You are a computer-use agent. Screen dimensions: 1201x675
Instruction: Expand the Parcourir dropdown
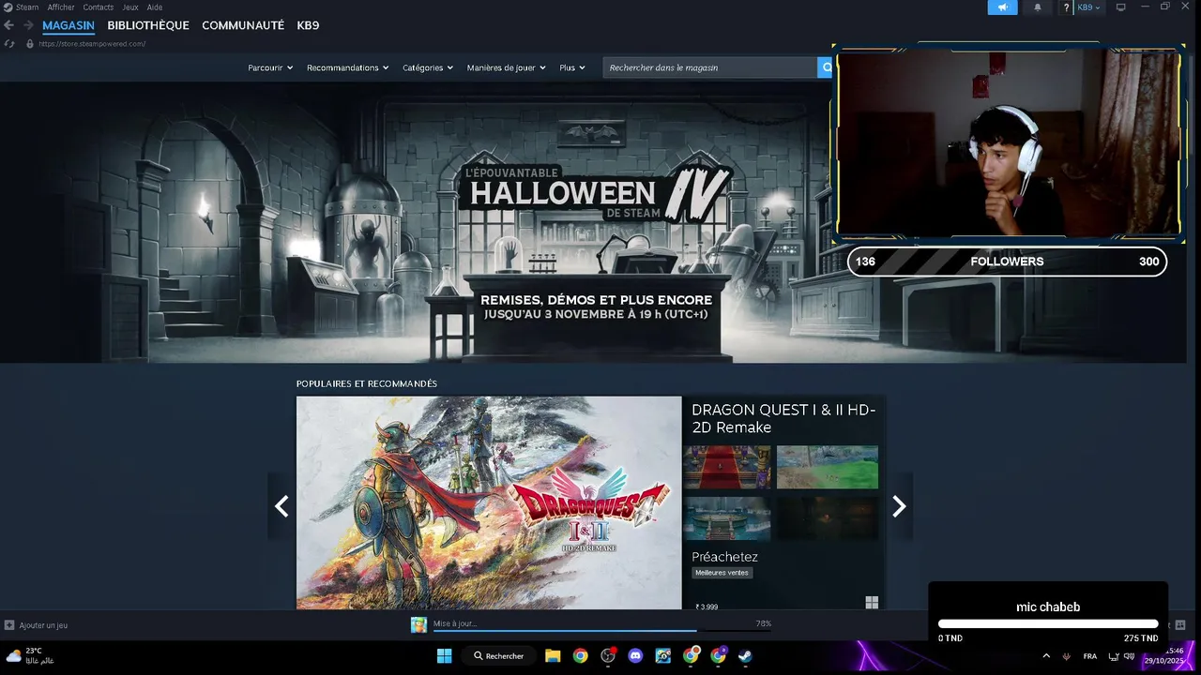tap(270, 67)
